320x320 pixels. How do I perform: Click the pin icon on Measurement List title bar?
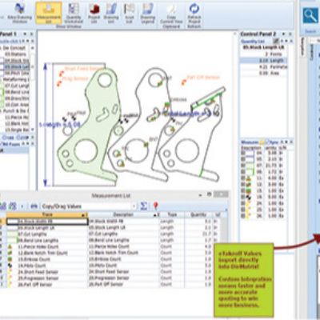tap(210, 194)
